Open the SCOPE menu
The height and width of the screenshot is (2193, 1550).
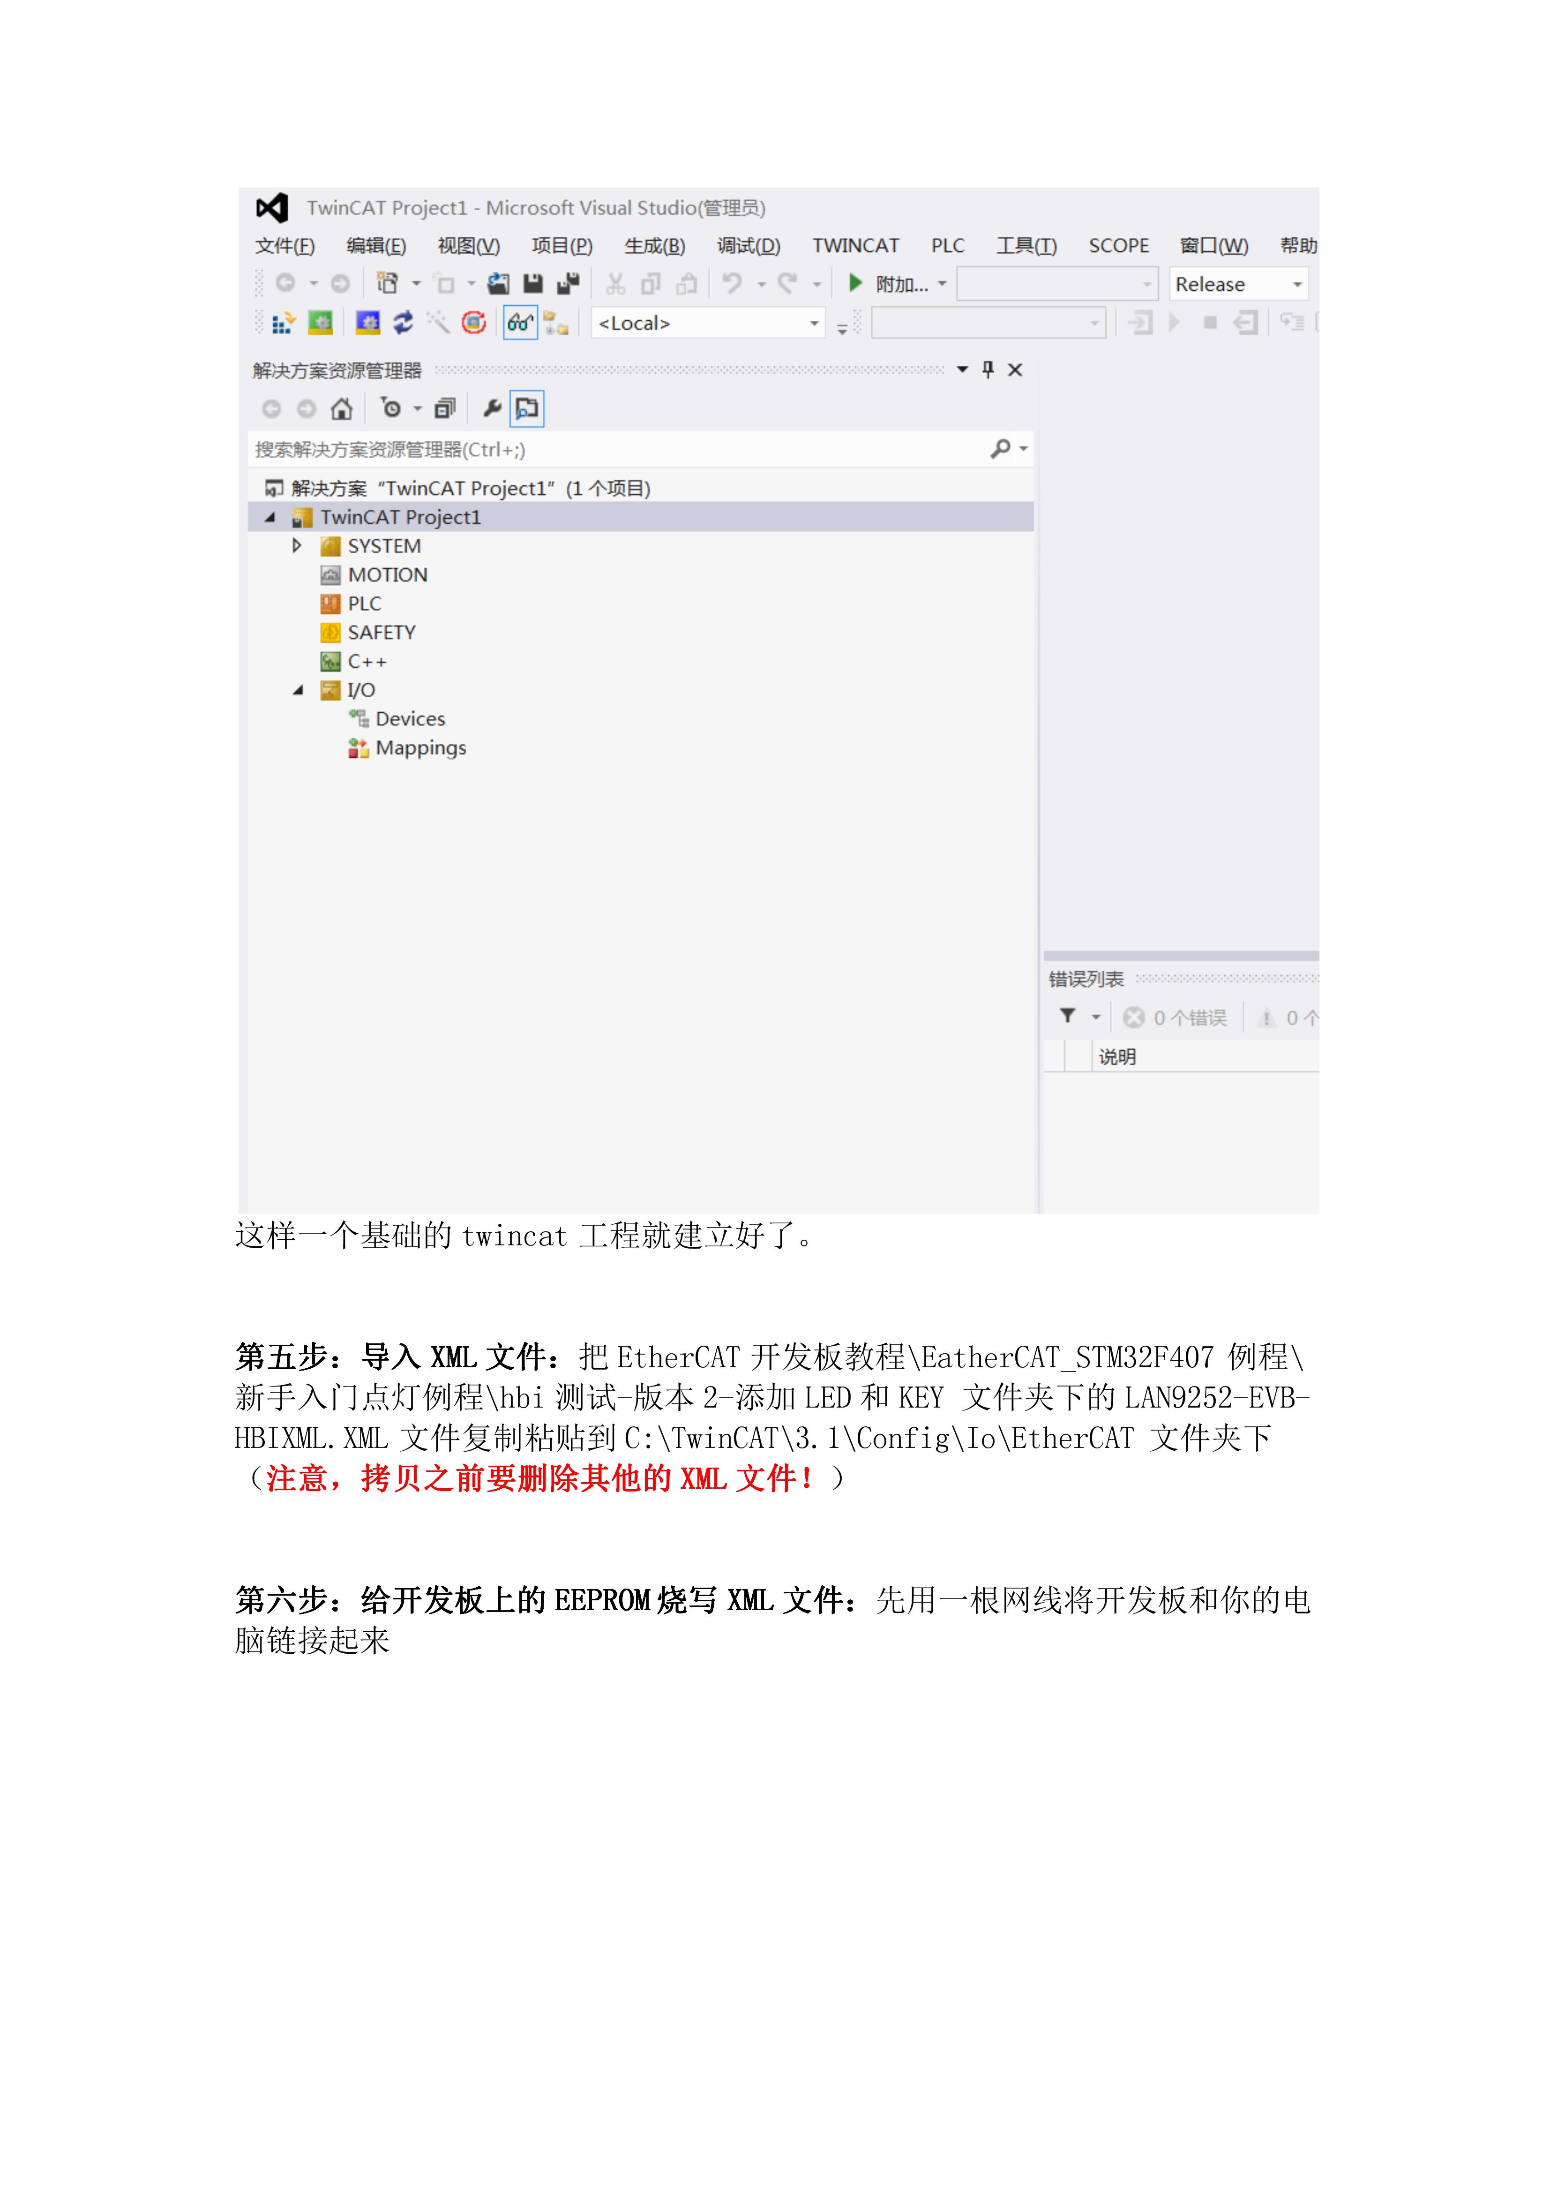coord(1118,246)
